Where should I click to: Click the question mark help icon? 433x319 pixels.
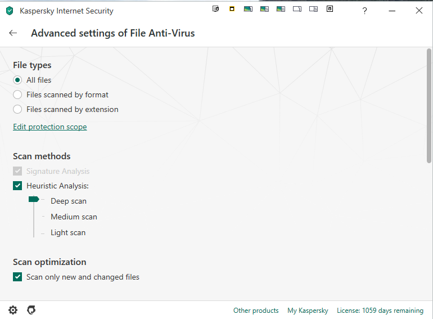(364, 11)
